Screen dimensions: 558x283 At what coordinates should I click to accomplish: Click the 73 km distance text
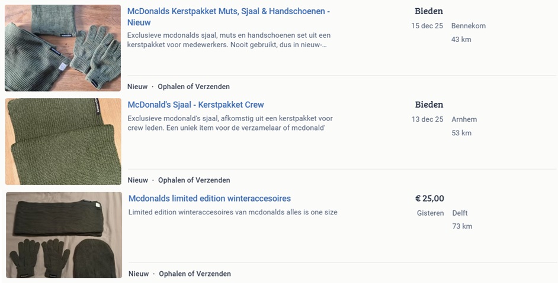coord(462,226)
